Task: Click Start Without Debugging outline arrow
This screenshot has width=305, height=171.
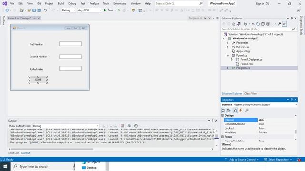Action: pos(119,10)
